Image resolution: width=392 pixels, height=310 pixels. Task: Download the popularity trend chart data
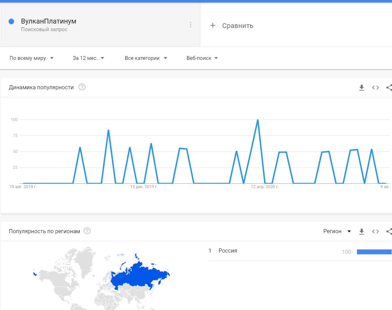point(361,88)
